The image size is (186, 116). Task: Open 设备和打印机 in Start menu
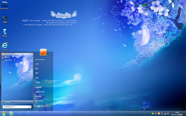click(x=40, y=92)
